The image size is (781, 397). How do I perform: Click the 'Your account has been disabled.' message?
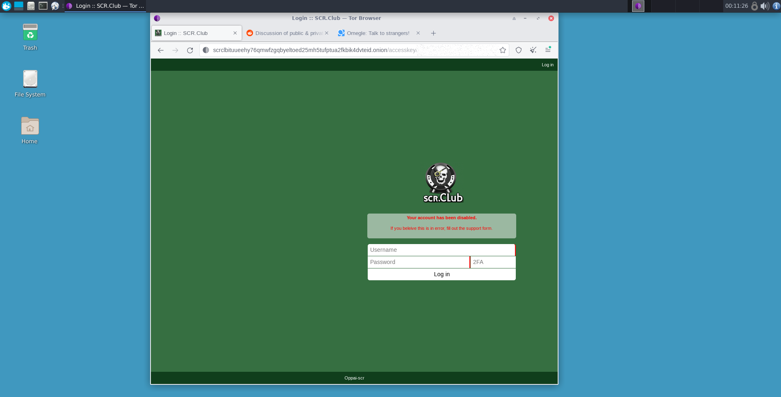point(442,218)
